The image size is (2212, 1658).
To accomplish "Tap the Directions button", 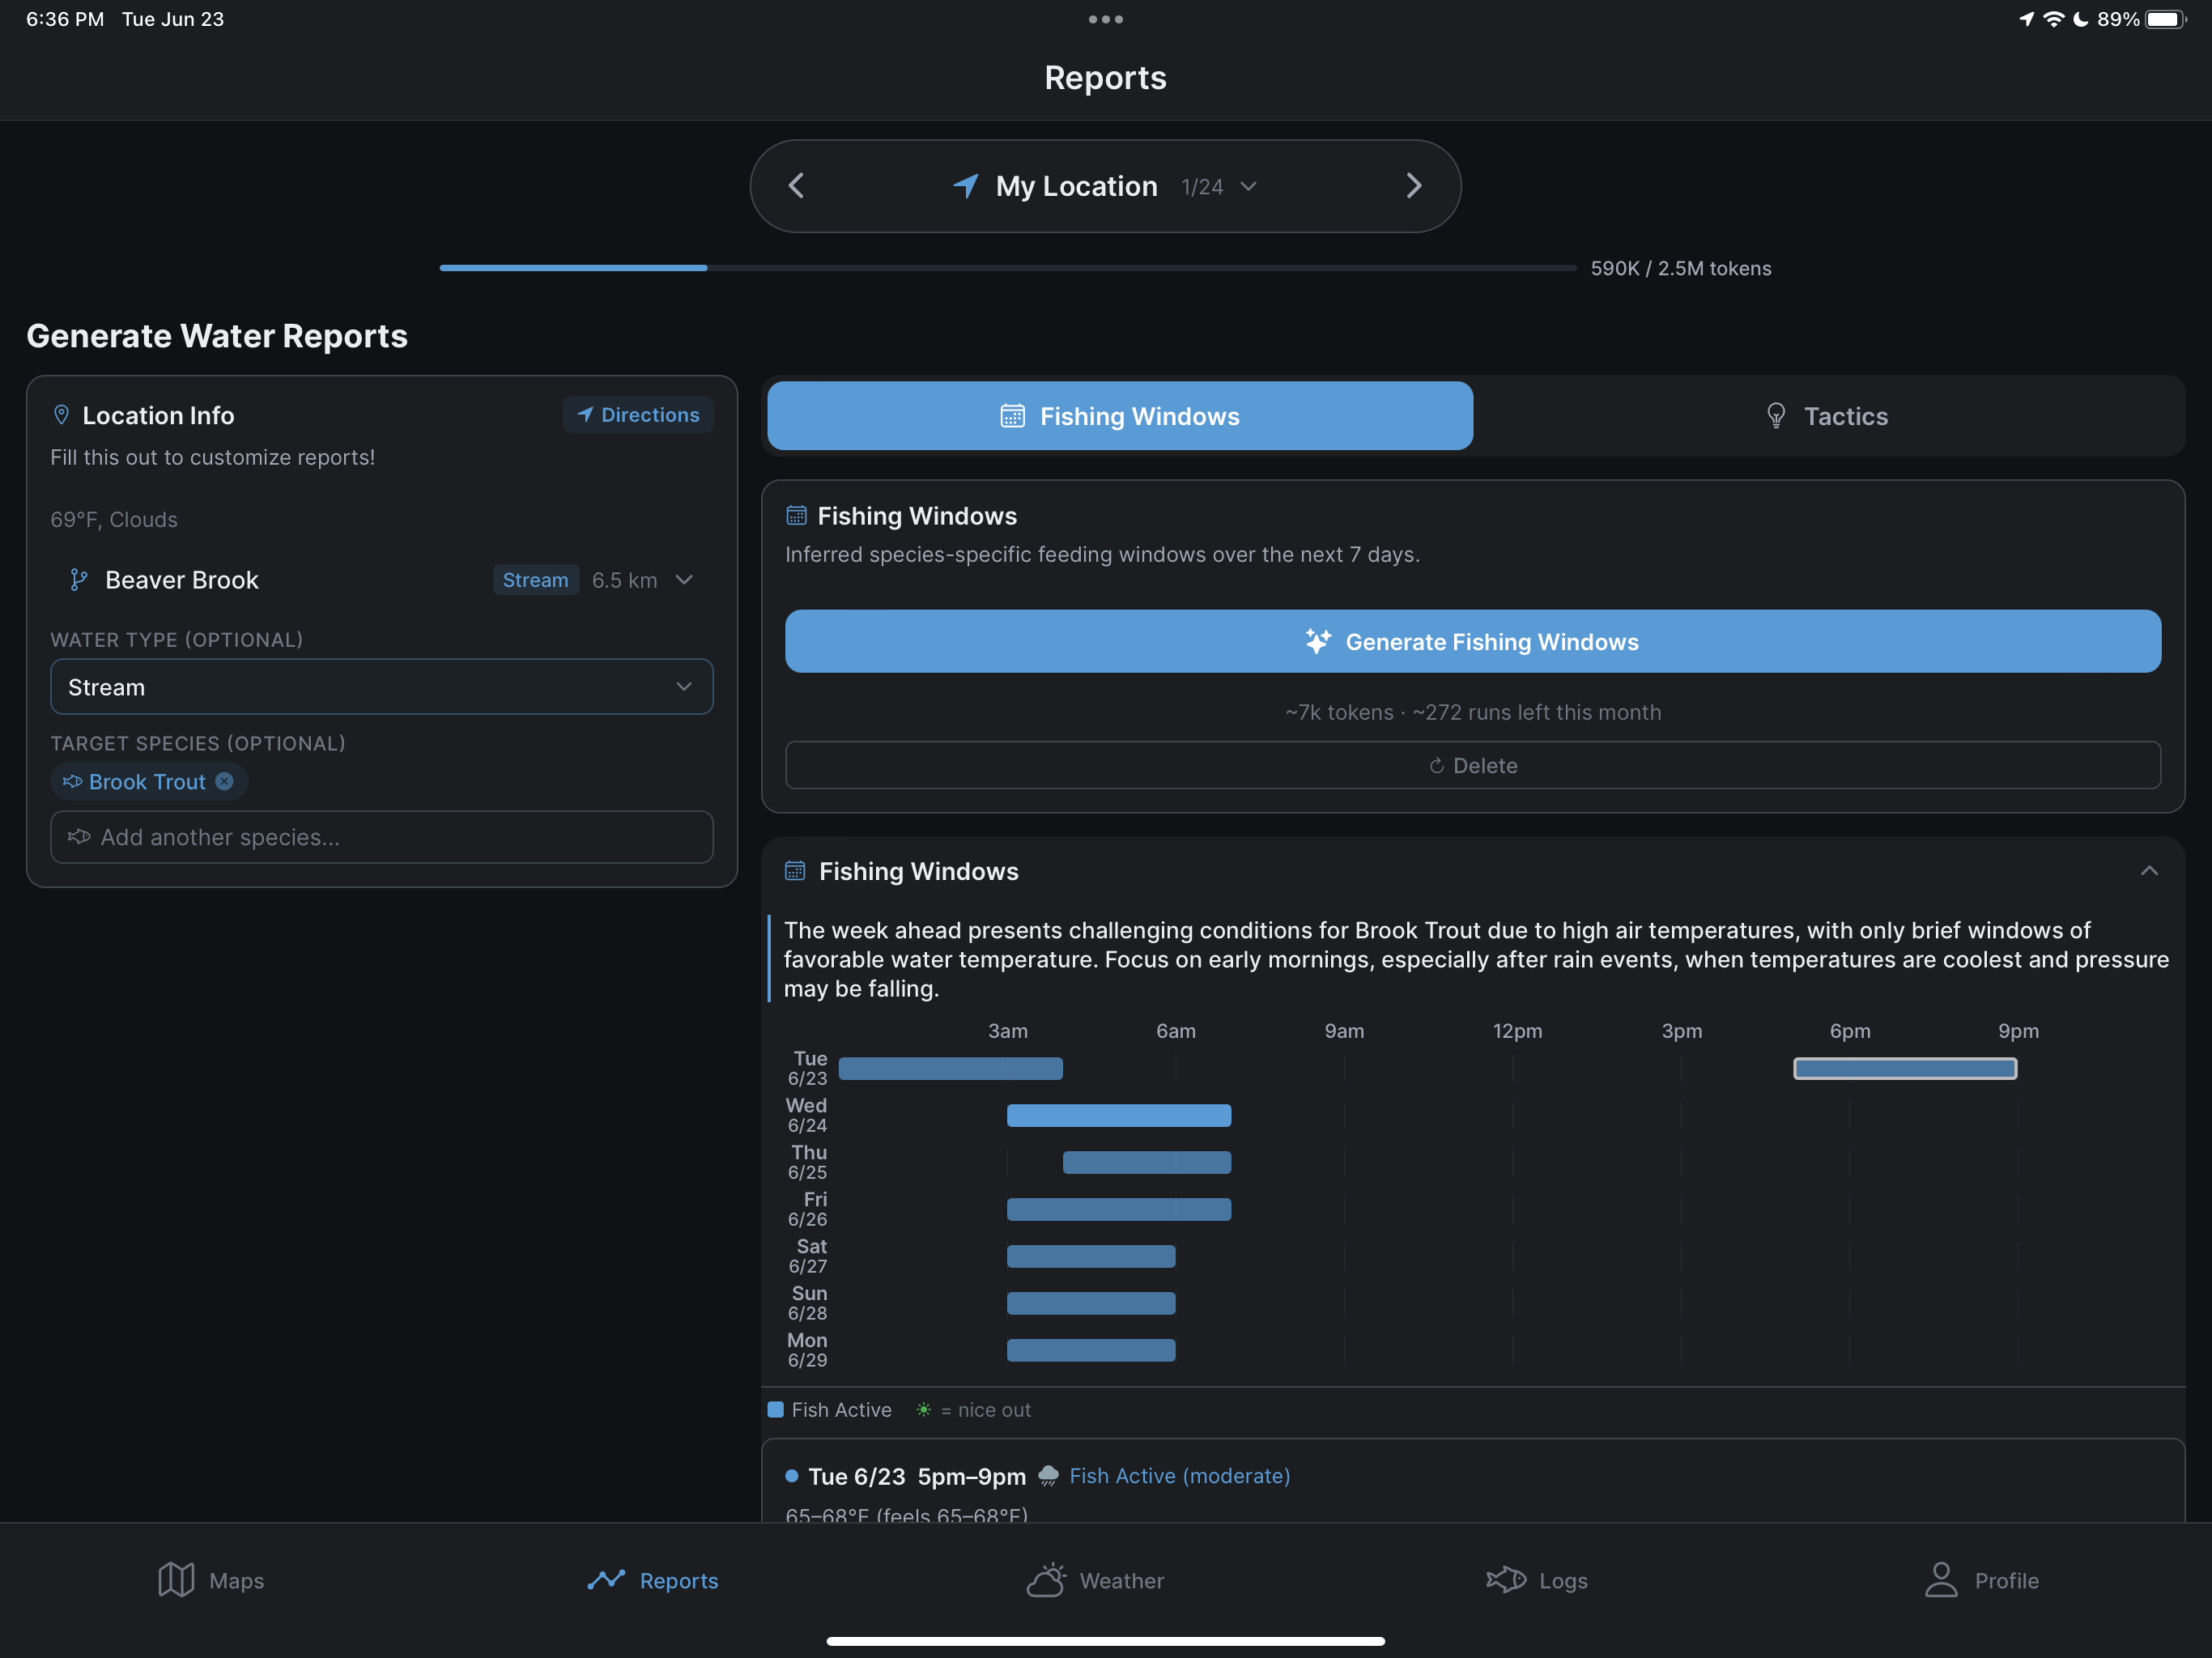I will 638,415.
